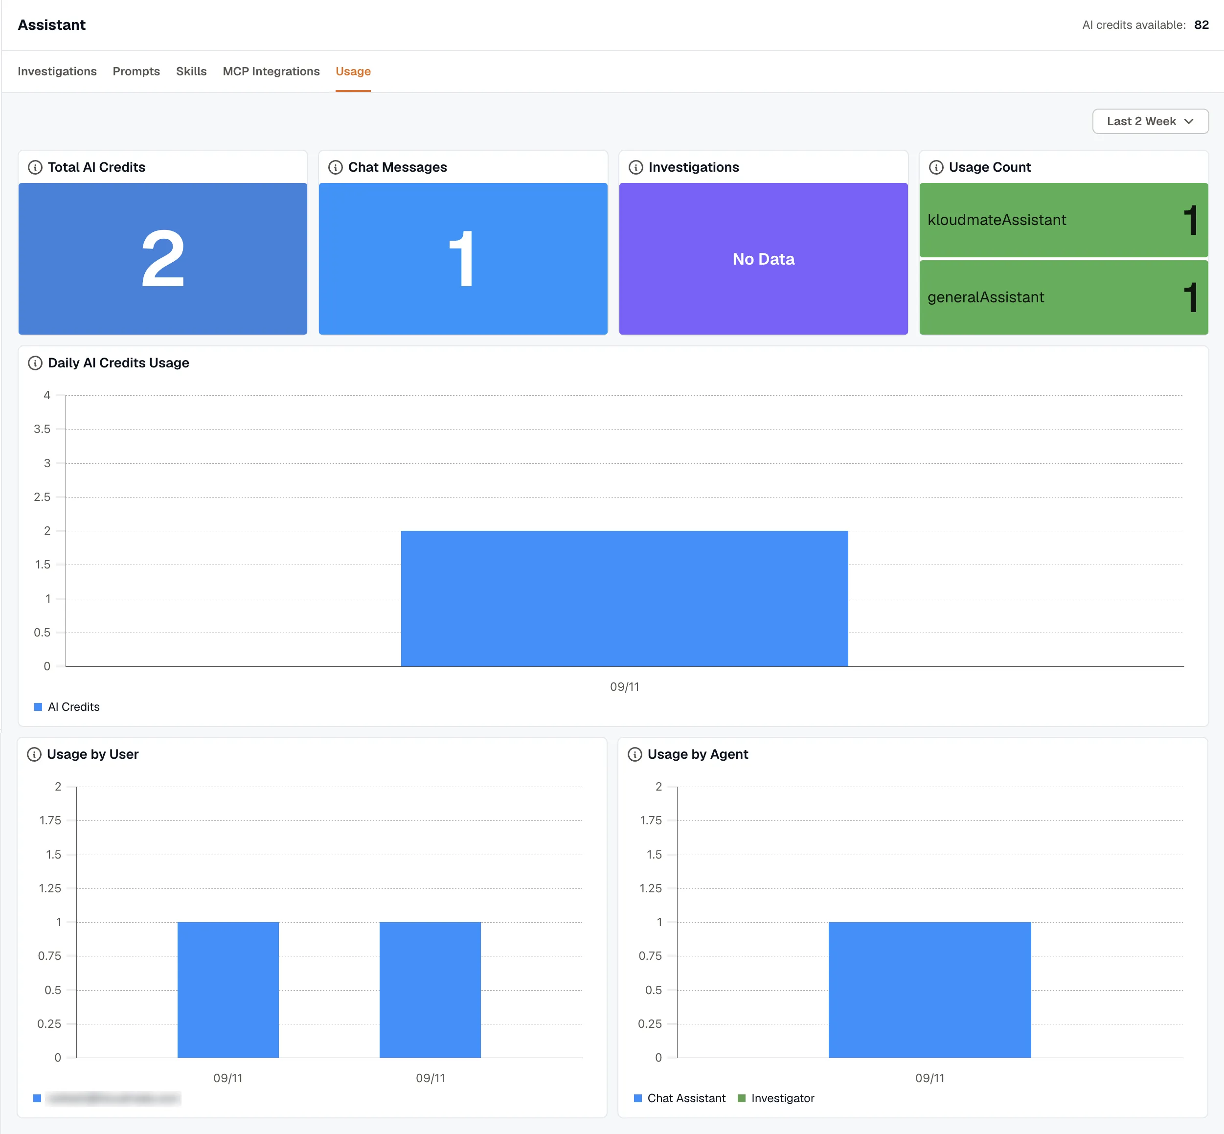Open the Last 2 Week time range dropdown
The image size is (1224, 1134).
point(1150,121)
